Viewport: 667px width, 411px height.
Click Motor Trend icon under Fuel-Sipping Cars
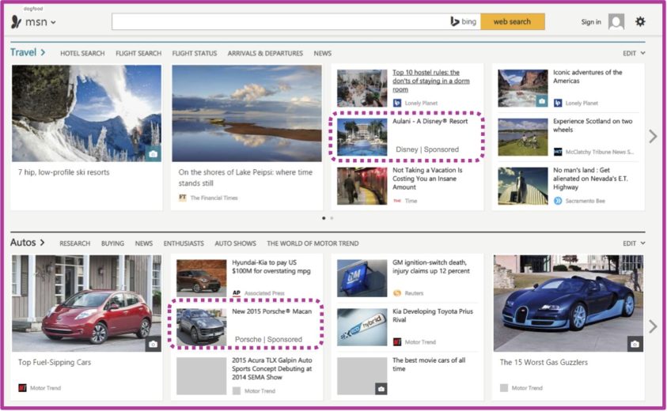point(22,387)
